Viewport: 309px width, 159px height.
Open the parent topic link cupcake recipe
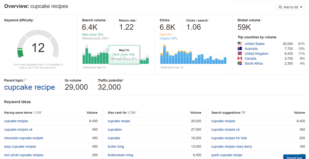point(30,87)
